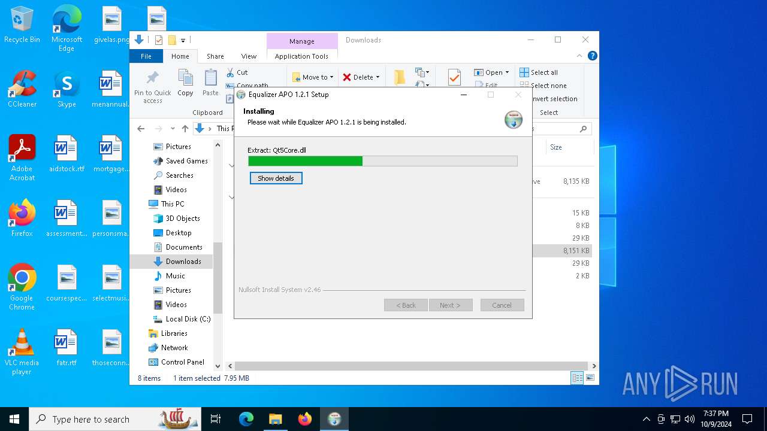The width and height of the screenshot is (767, 431).
Task: Open VLC media player shortcut
Action: coord(22,352)
